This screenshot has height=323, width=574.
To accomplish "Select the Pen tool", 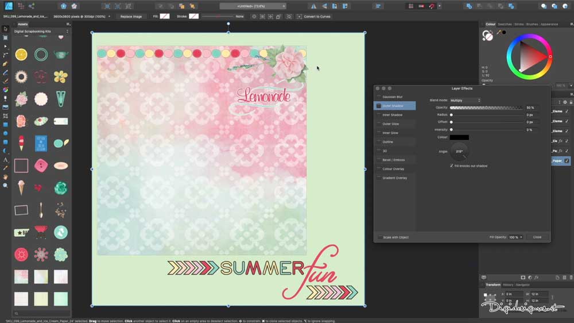I will coord(5,64).
